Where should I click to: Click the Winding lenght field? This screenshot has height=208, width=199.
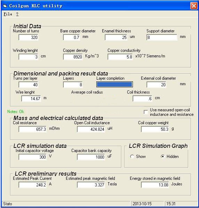29,57
